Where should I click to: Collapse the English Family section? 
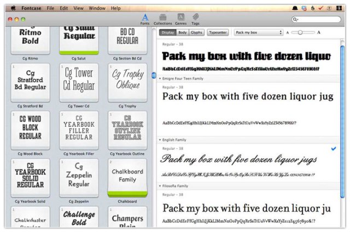click(x=160, y=140)
